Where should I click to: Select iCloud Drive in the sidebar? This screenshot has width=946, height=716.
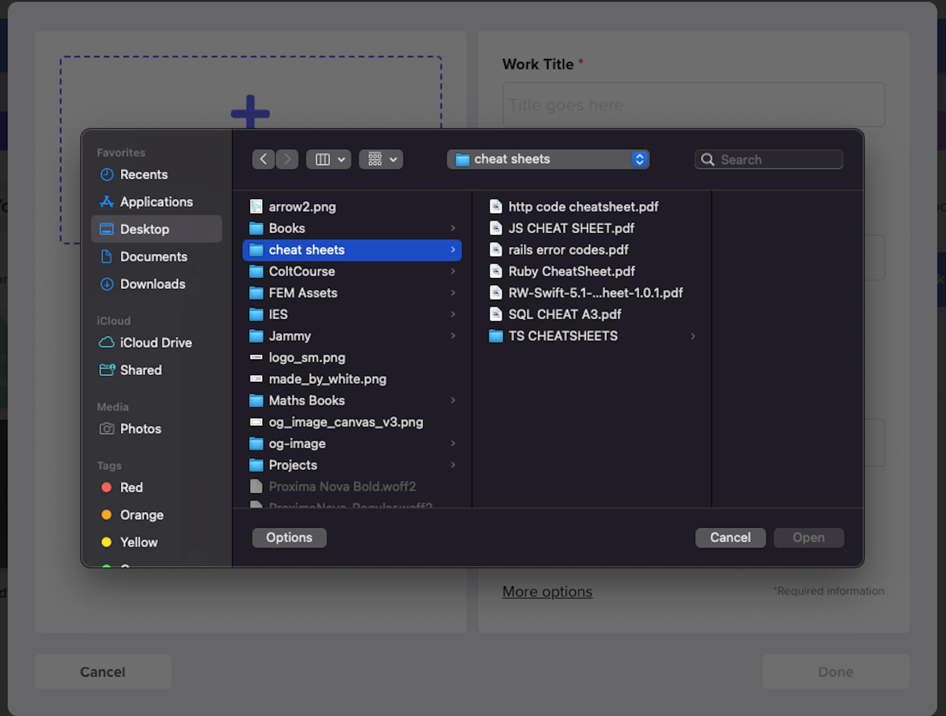click(x=156, y=343)
